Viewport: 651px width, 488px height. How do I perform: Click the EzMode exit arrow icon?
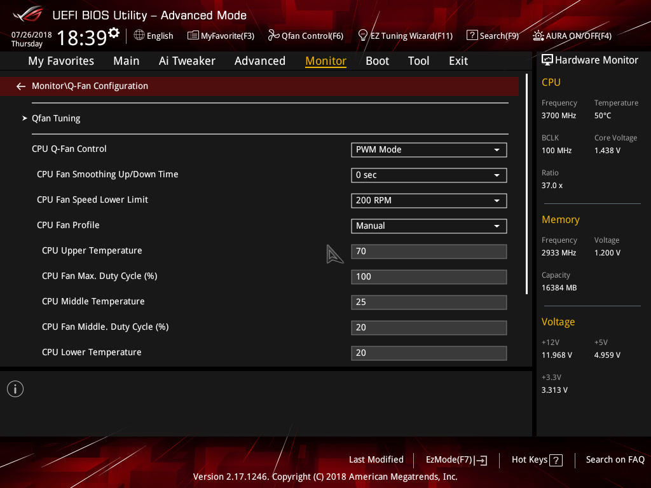point(481,460)
